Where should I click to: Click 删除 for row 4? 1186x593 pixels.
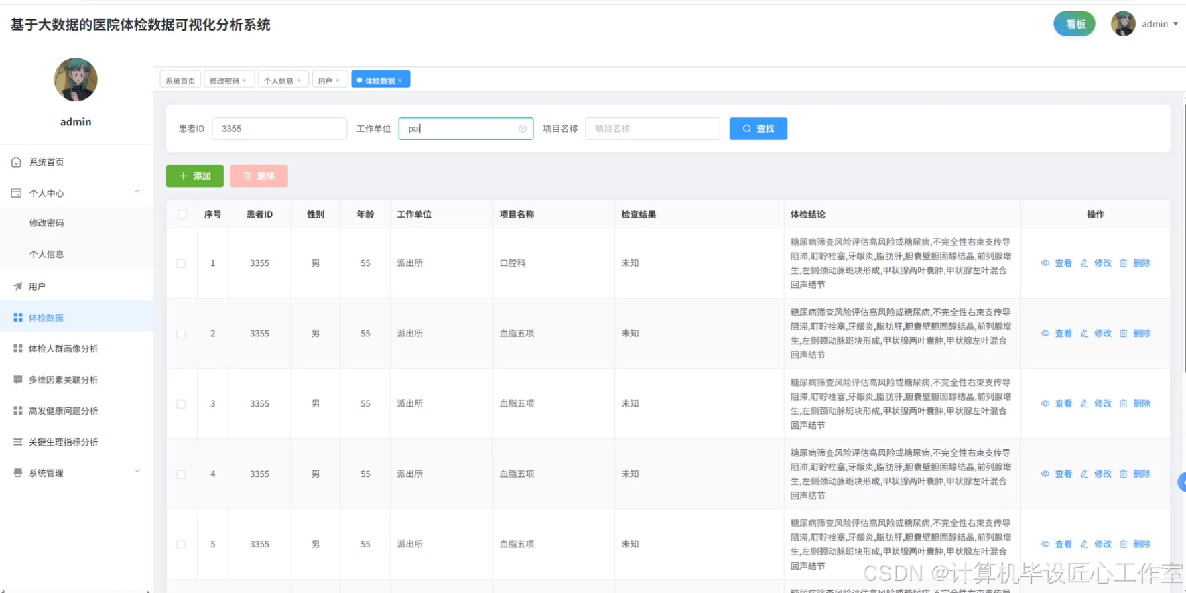(x=1135, y=474)
